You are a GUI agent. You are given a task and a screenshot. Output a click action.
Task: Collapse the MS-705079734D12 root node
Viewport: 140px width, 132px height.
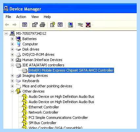pos(6,33)
